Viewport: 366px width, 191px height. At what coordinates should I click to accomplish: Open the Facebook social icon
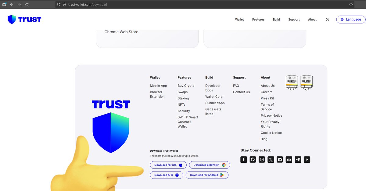tap(243, 159)
